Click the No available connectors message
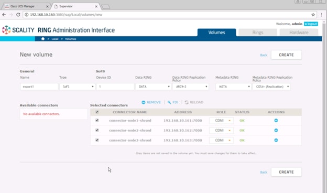The image size is (327, 193). (41, 114)
